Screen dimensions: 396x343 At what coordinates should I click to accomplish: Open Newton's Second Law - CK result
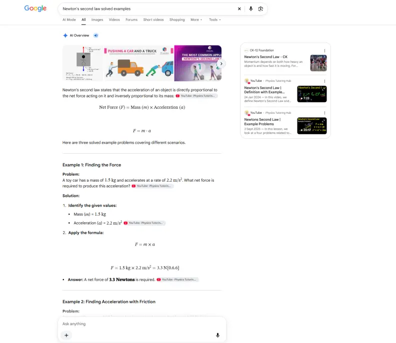265,57
